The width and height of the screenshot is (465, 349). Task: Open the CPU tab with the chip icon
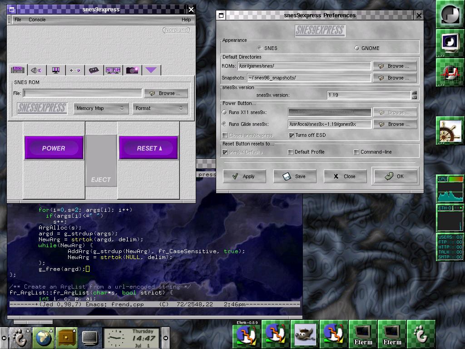94,70
